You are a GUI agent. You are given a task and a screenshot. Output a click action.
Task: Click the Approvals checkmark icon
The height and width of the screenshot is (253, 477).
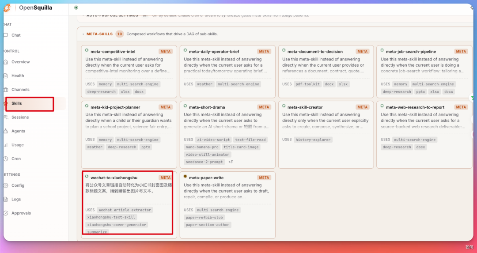(6, 213)
